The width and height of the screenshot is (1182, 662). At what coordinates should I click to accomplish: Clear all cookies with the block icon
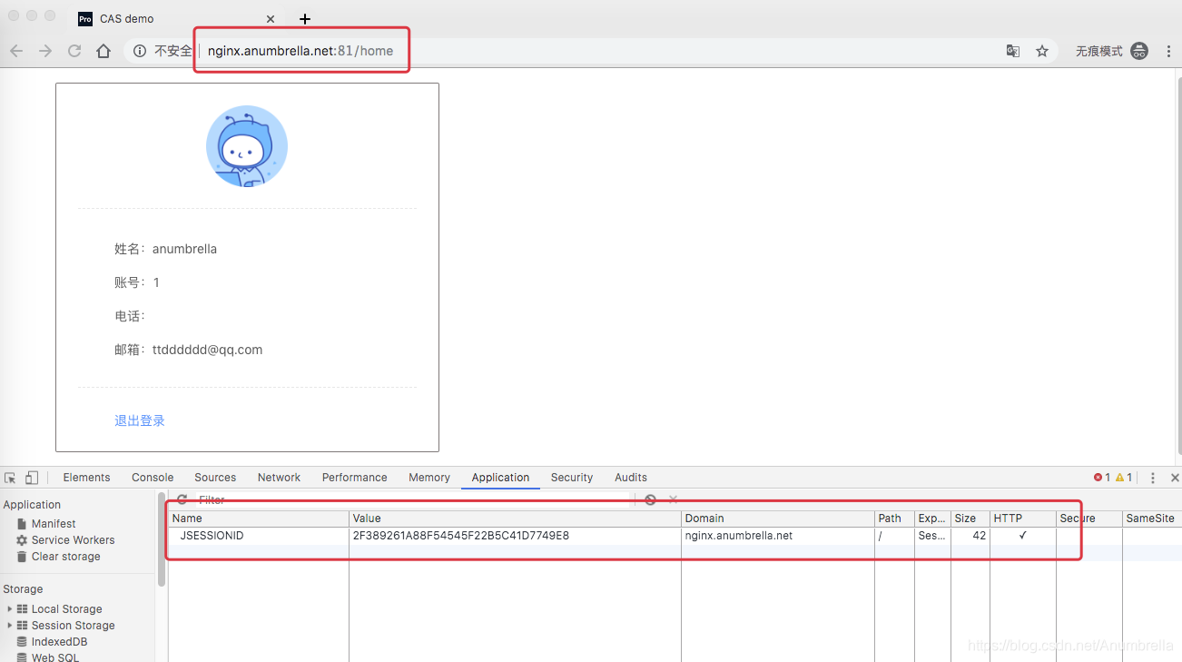coord(650,499)
